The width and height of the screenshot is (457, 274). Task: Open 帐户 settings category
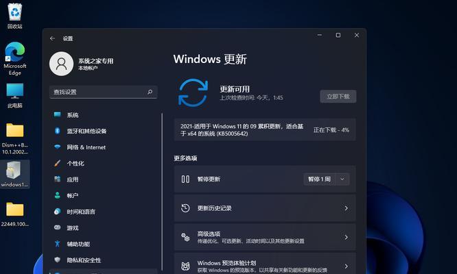click(104, 195)
